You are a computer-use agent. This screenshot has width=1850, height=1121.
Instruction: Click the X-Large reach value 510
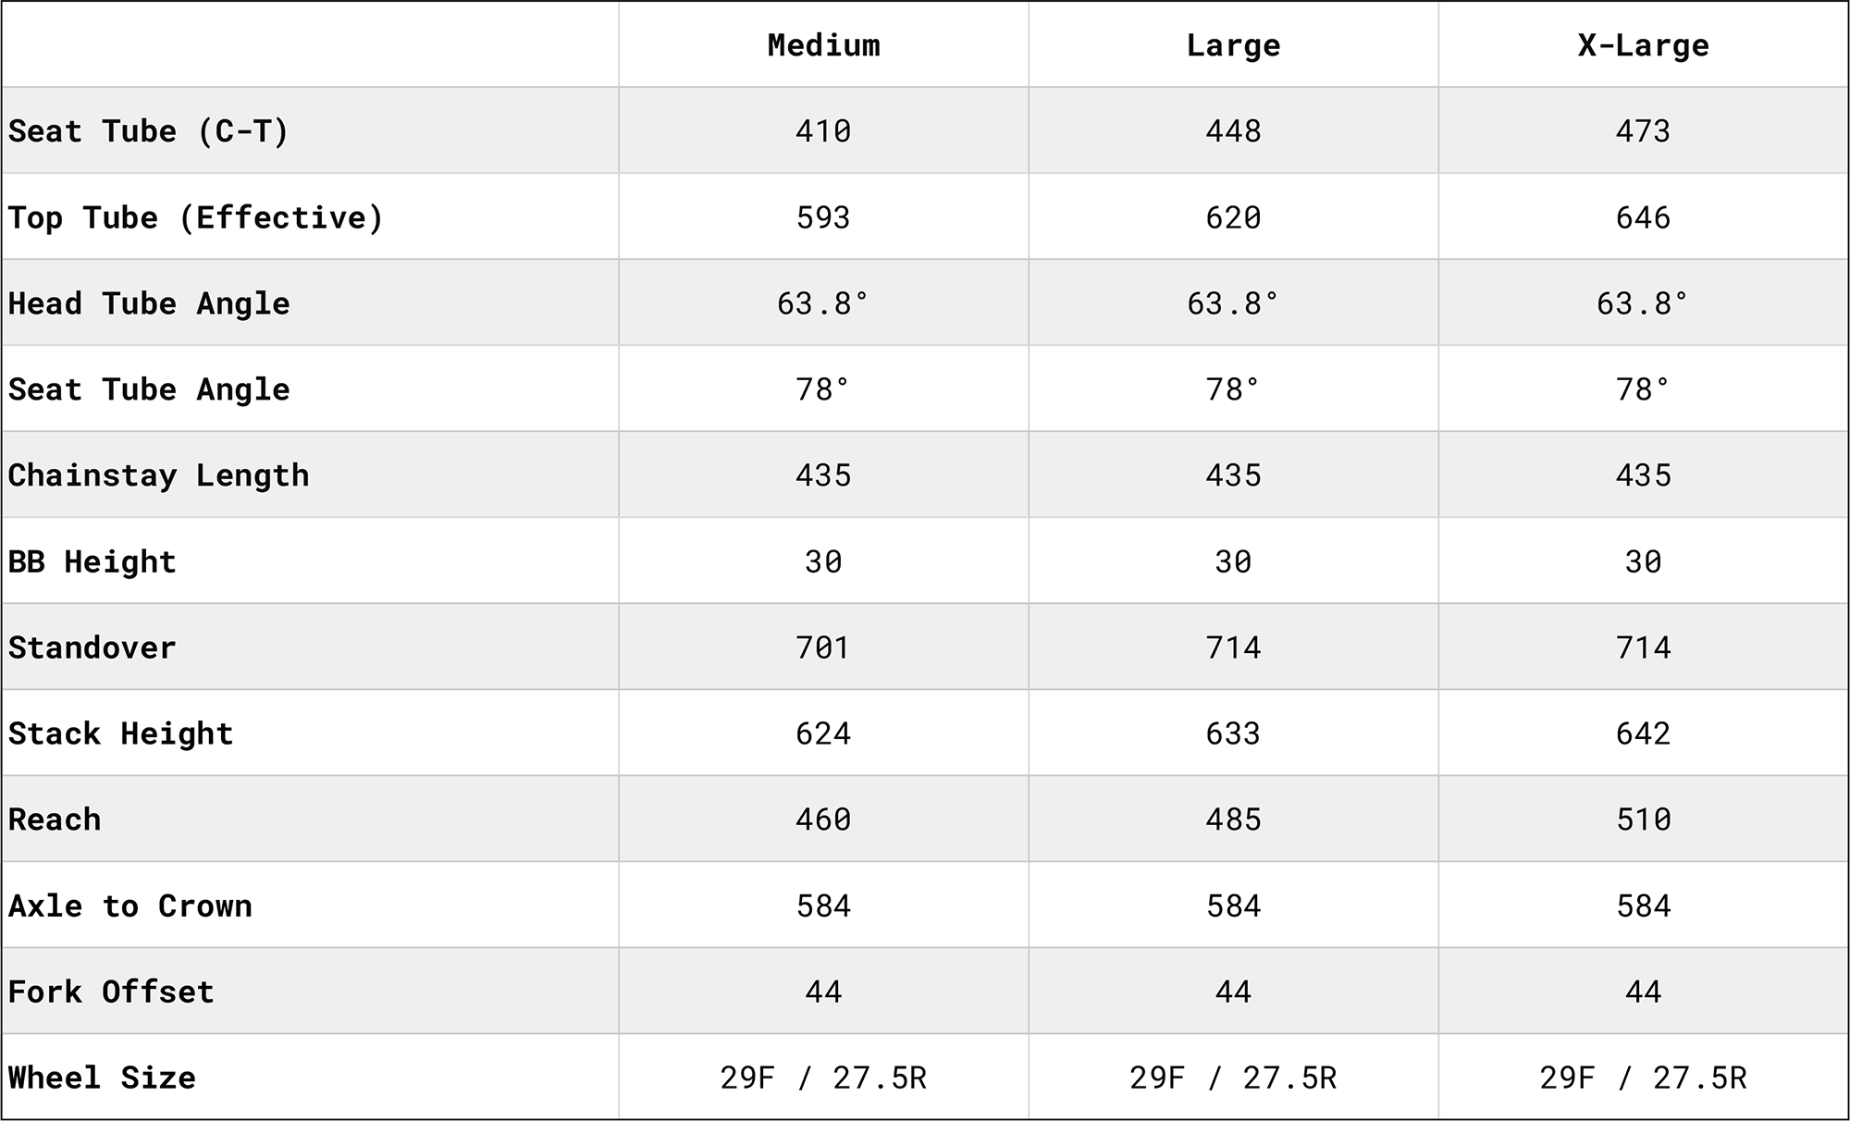[1643, 819]
